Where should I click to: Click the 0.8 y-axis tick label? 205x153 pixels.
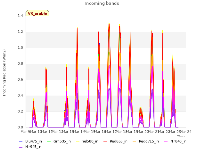[x=20, y=64]
